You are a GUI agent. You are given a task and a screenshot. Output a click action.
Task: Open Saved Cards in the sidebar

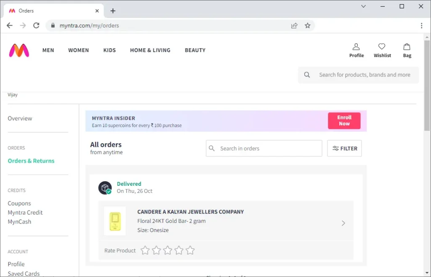24,274
